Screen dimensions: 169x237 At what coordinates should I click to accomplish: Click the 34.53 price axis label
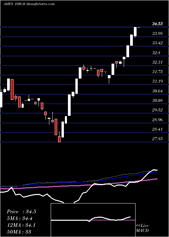tap(158, 24)
